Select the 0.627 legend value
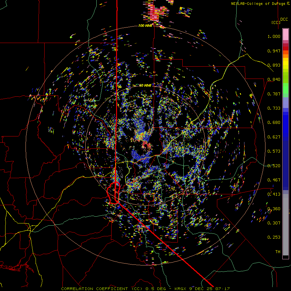 (x=274, y=137)
